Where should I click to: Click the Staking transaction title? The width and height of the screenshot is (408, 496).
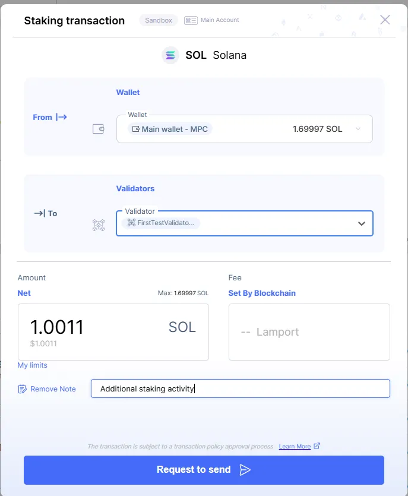tap(74, 21)
